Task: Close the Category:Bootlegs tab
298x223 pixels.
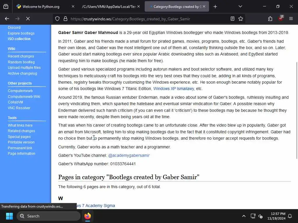Action: coord(204,6)
